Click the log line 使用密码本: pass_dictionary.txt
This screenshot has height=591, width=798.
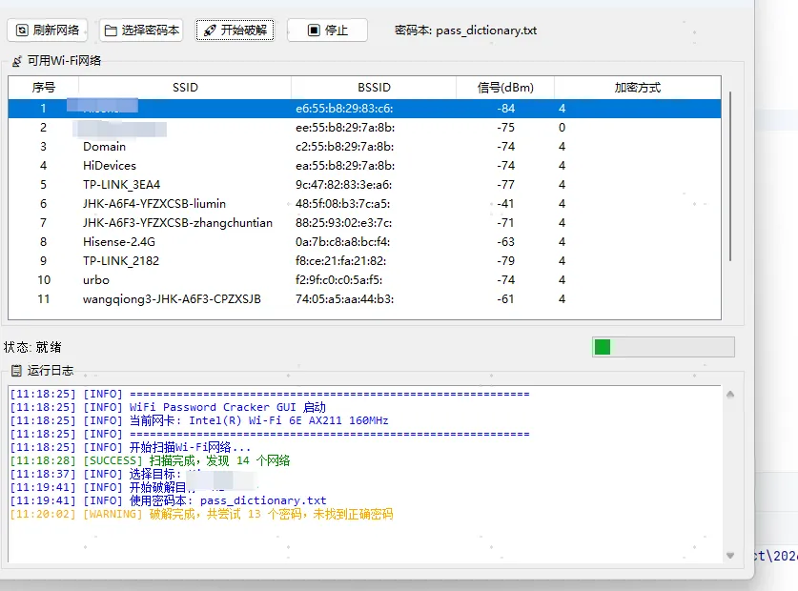[168, 500]
